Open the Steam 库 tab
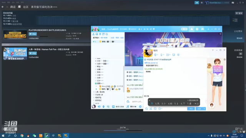 19,7
